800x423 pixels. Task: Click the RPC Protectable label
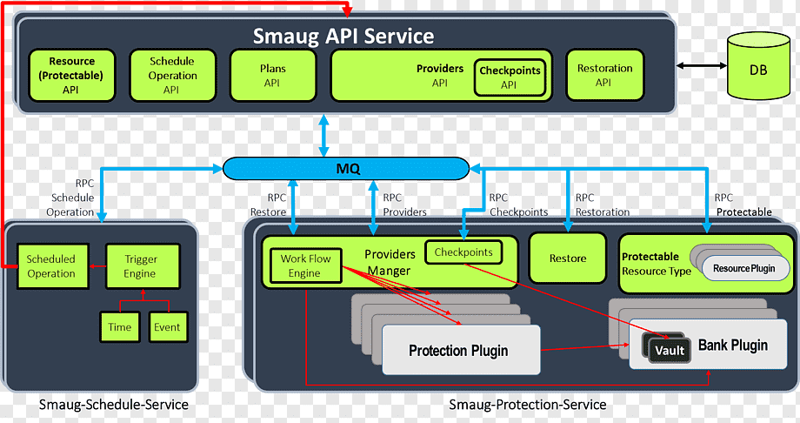743,205
